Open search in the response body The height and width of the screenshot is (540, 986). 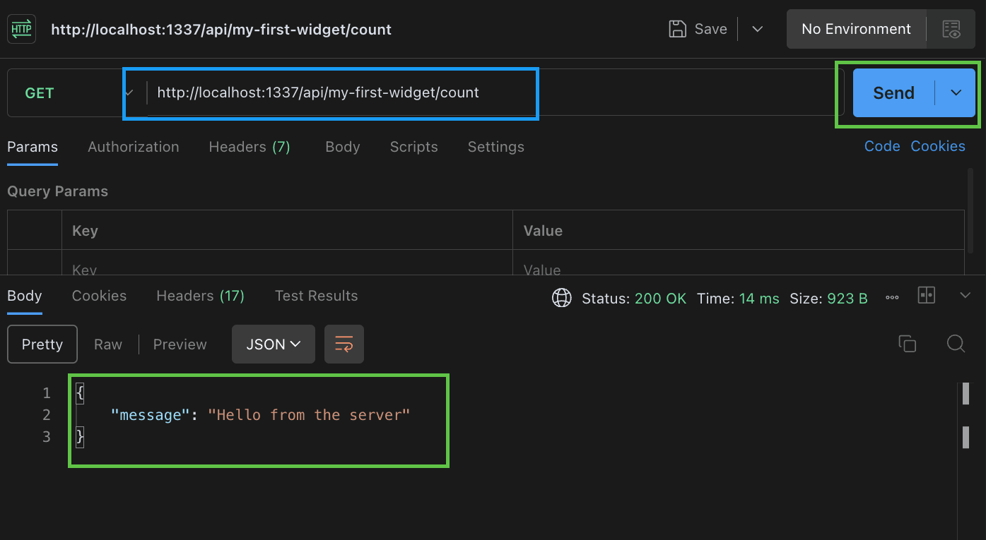[x=956, y=344]
